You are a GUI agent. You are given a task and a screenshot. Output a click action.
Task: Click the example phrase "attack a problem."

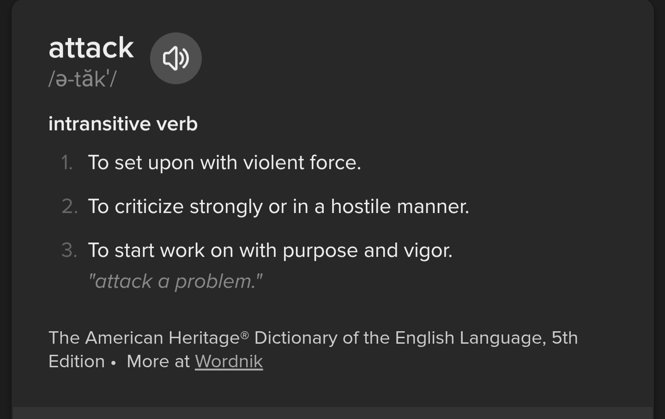175,281
